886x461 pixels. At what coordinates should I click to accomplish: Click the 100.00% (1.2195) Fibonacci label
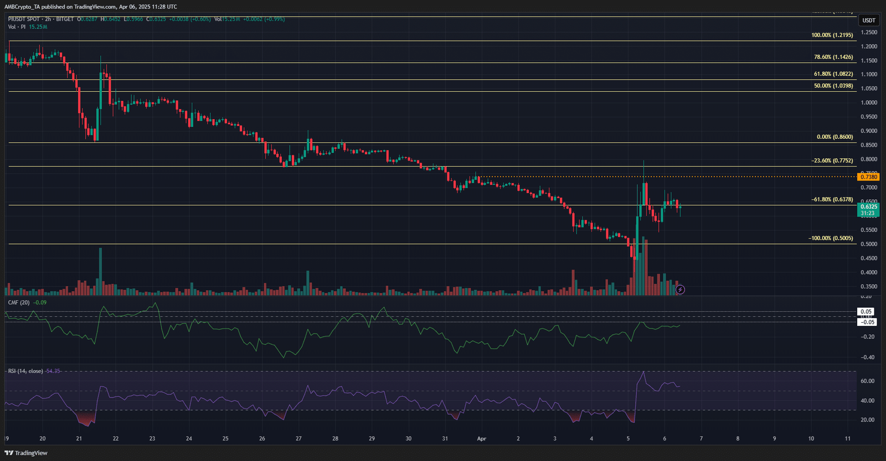[x=832, y=35]
